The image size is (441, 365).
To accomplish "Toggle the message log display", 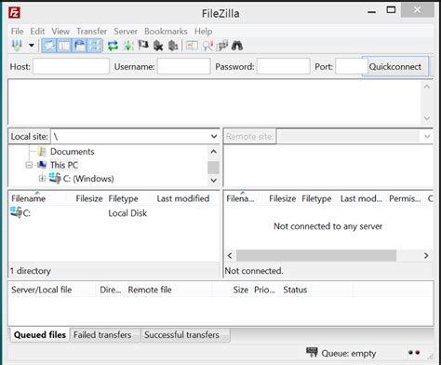I will pyautogui.click(x=49, y=46).
